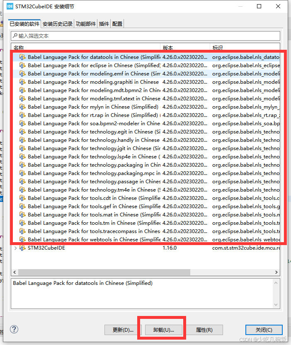Click horizontal scrollbar right arrow
This screenshot has width=291, height=345.
pyautogui.click(x=276, y=272)
